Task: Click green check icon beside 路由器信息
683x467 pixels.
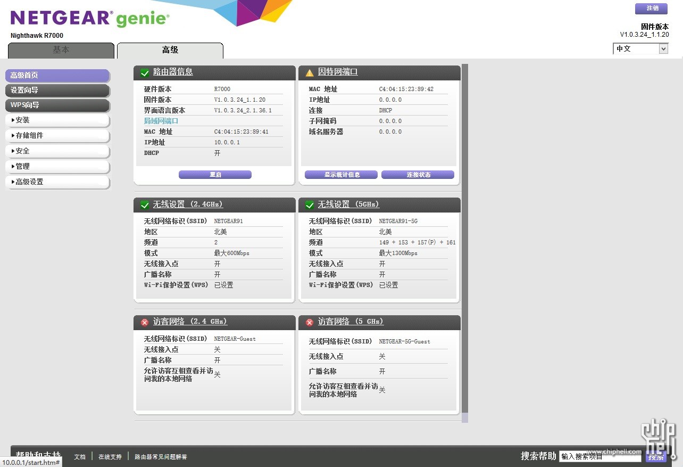Action: [145, 72]
